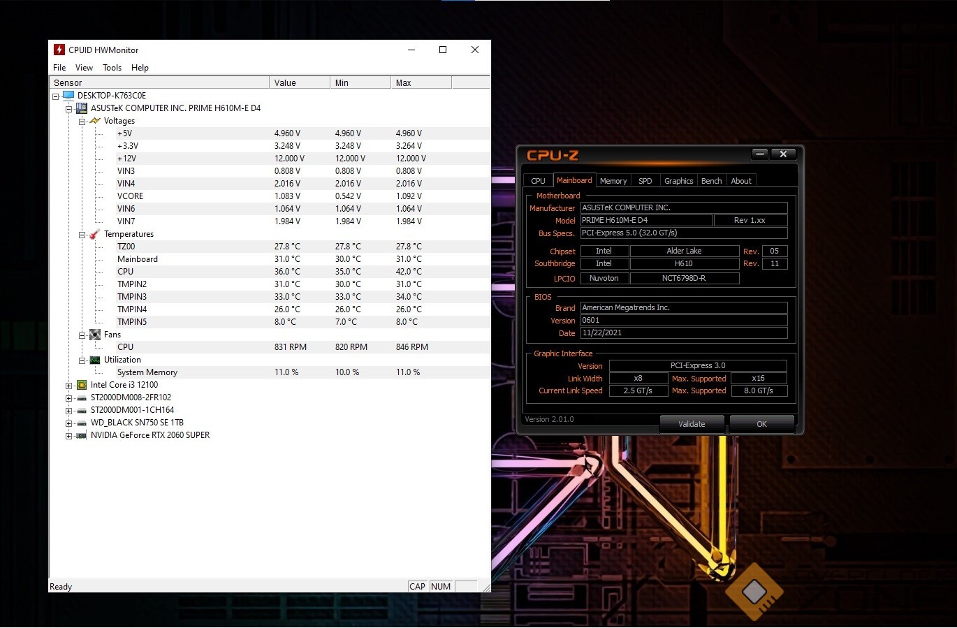Image resolution: width=957 pixels, height=628 pixels.
Task: Switch to the Memory tab in CPU-Z
Action: click(613, 181)
